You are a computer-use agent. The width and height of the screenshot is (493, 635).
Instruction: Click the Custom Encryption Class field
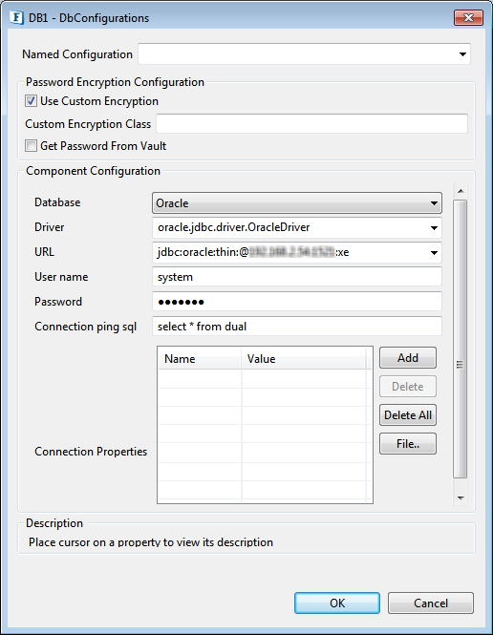(x=311, y=123)
